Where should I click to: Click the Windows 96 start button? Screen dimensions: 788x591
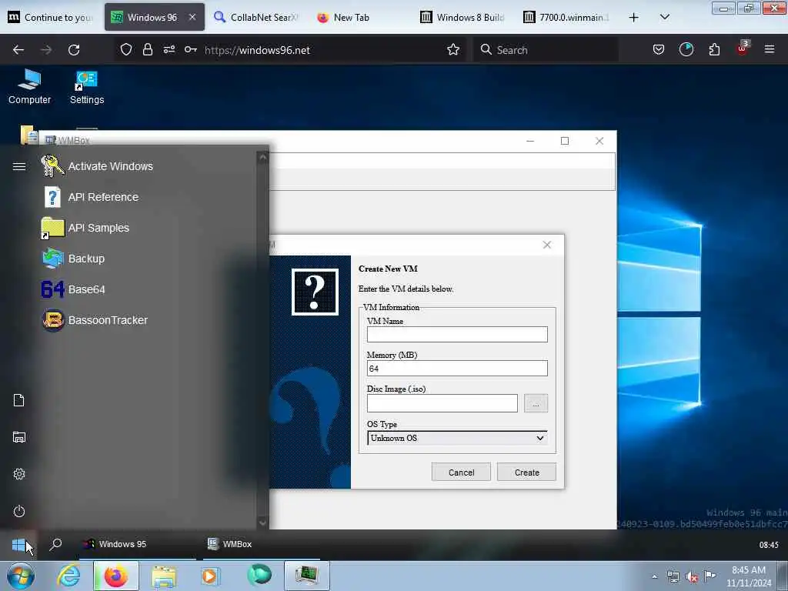pos(18,544)
